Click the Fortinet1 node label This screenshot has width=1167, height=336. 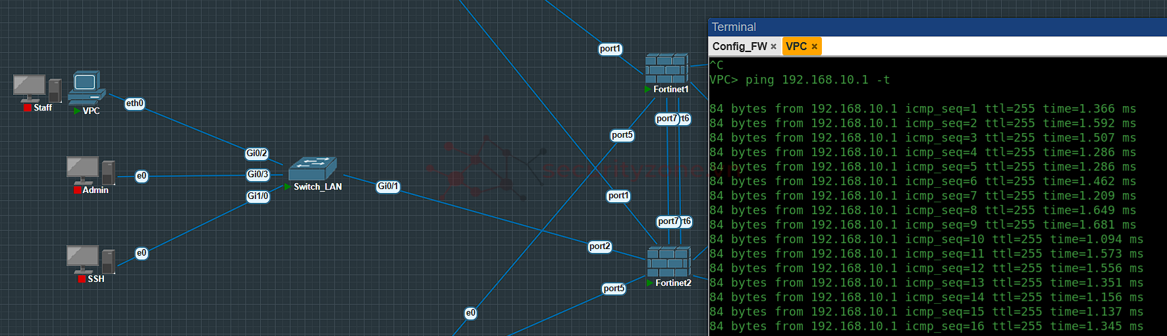coord(671,89)
